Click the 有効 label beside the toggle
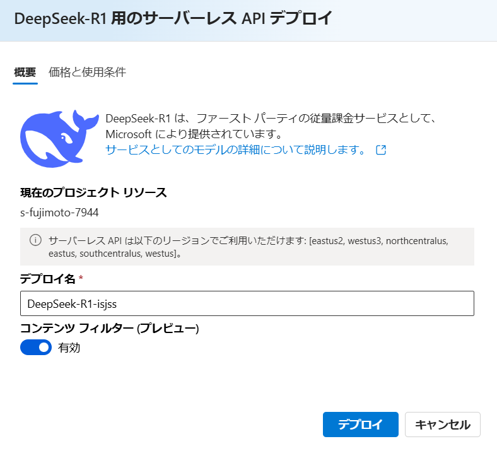 click(x=69, y=348)
